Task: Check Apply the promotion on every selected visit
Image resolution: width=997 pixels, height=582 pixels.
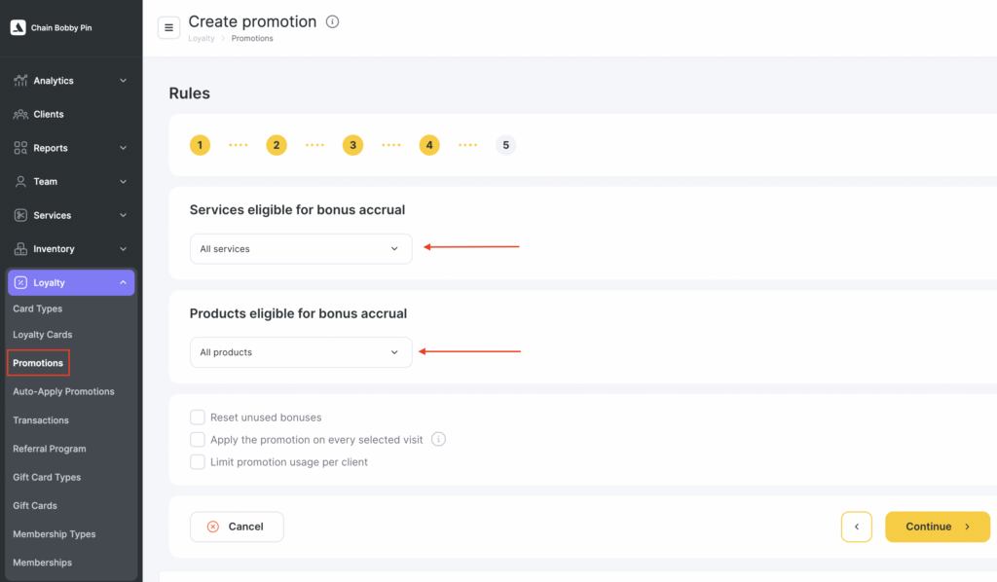Action: click(x=198, y=440)
